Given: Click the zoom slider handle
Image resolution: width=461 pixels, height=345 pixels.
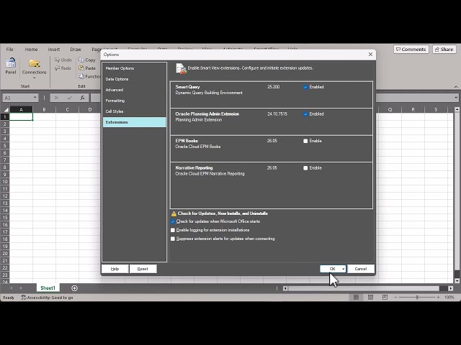Looking at the screenshot, I should (417, 297).
